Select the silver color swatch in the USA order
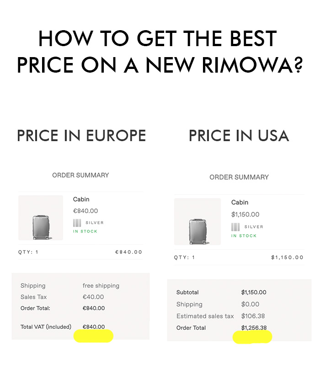This screenshot has width=320, height=380. click(x=235, y=227)
